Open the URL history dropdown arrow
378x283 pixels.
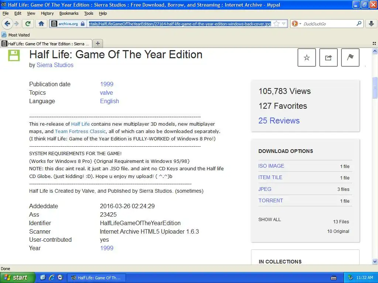(x=284, y=24)
